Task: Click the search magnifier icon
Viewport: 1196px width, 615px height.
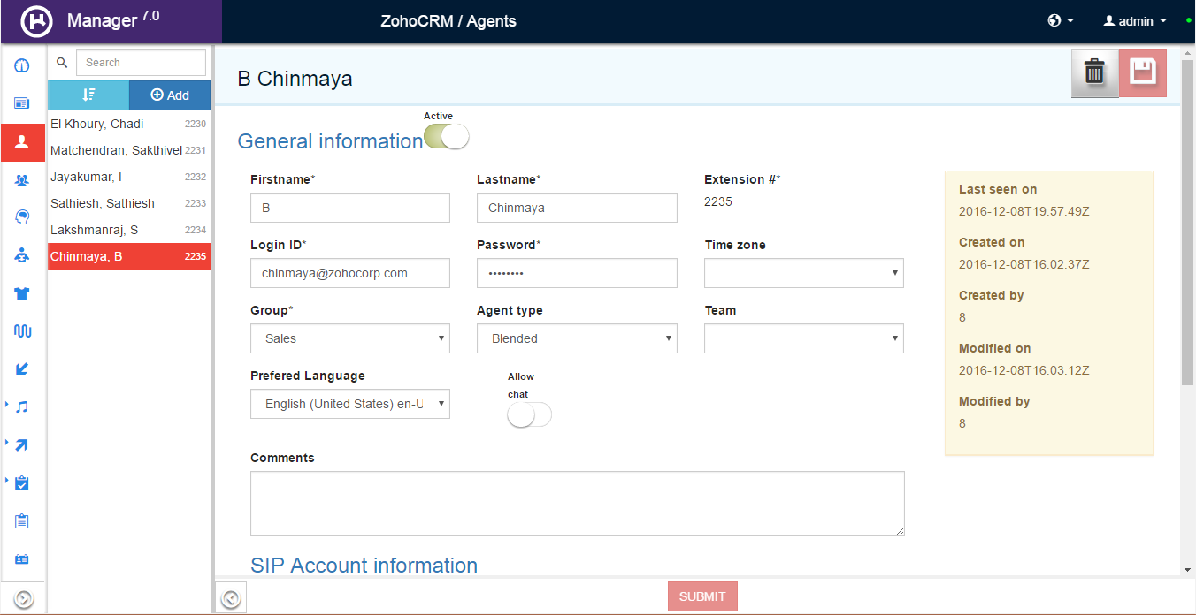Action: 62,63
